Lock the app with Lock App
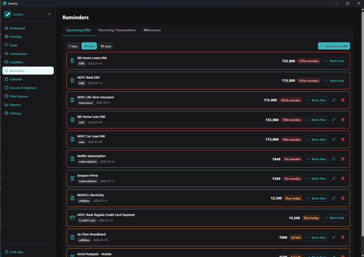This screenshot has height=257, width=364. [x=28, y=252]
